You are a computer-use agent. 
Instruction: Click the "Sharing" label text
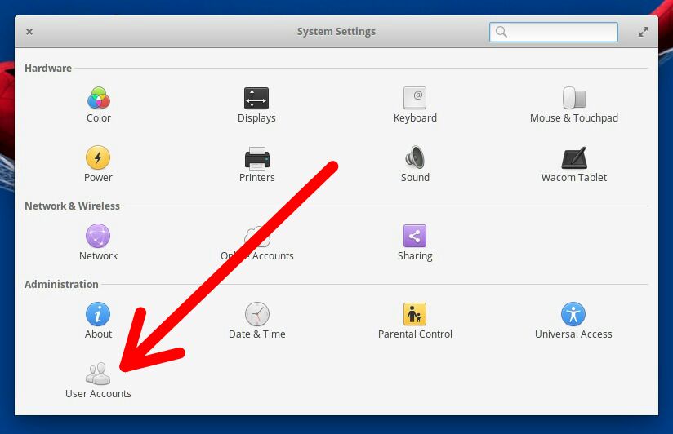(x=415, y=256)
